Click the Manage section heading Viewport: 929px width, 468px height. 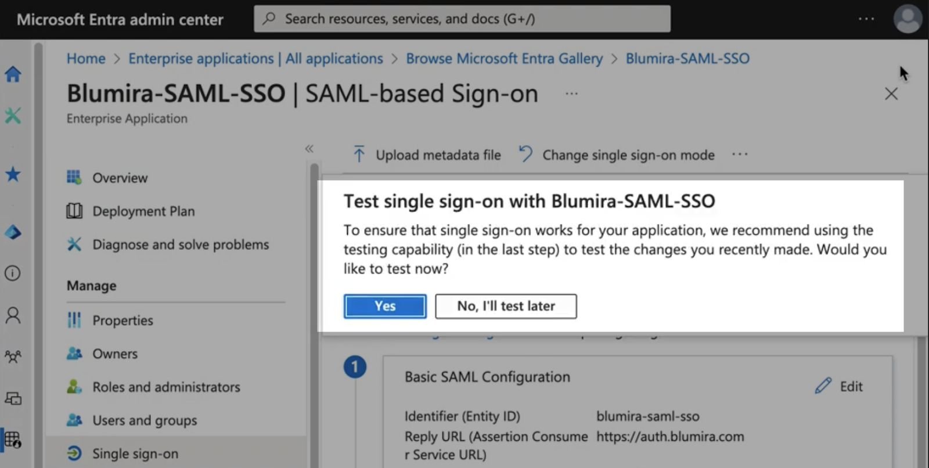click(91, 286)
